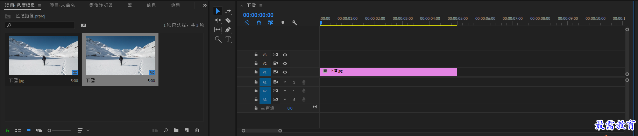The image size is (638, 136).
Task: Select the Slip tool
Action: (218, 30)
